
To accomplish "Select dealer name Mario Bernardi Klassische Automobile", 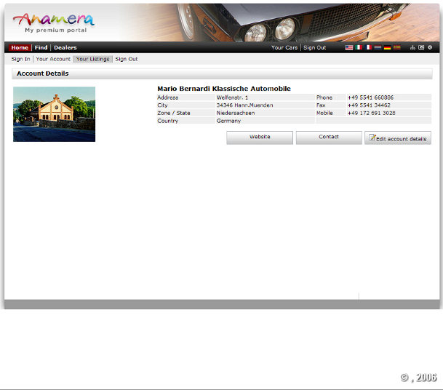I will coord(224,89).
